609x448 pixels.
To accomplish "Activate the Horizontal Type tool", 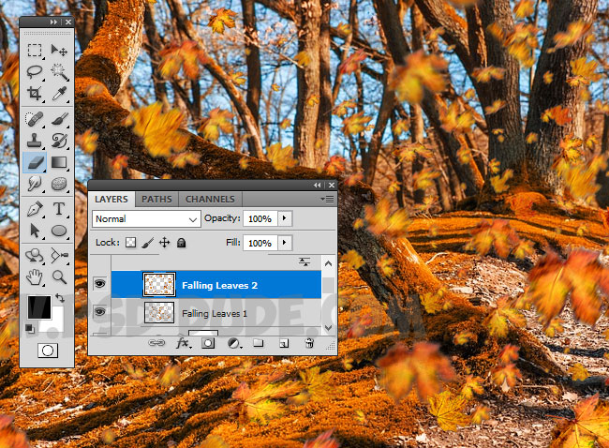I will click(x=59, y=208).
